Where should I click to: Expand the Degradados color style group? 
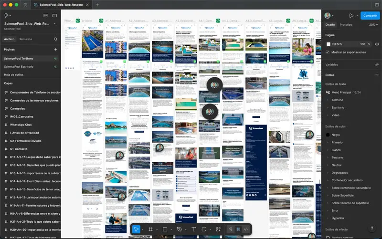328,173
